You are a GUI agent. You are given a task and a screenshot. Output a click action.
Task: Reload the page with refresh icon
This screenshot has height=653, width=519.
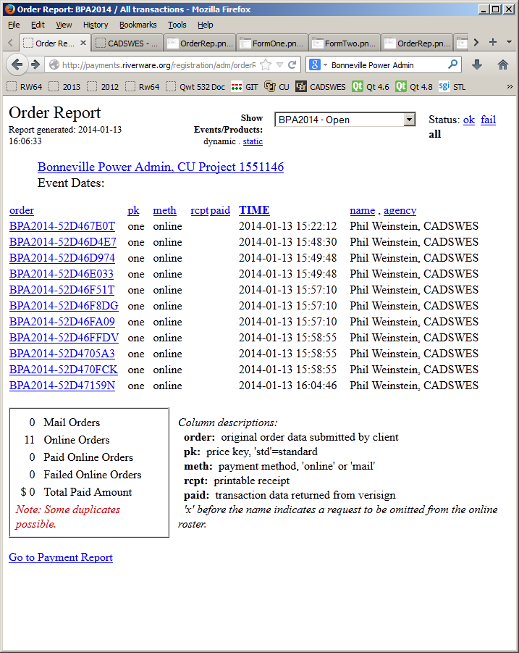[x=292, y=65]
